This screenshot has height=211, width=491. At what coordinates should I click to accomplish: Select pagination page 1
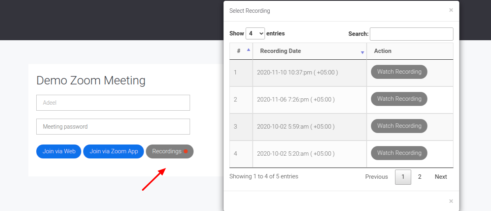[403, 177]
